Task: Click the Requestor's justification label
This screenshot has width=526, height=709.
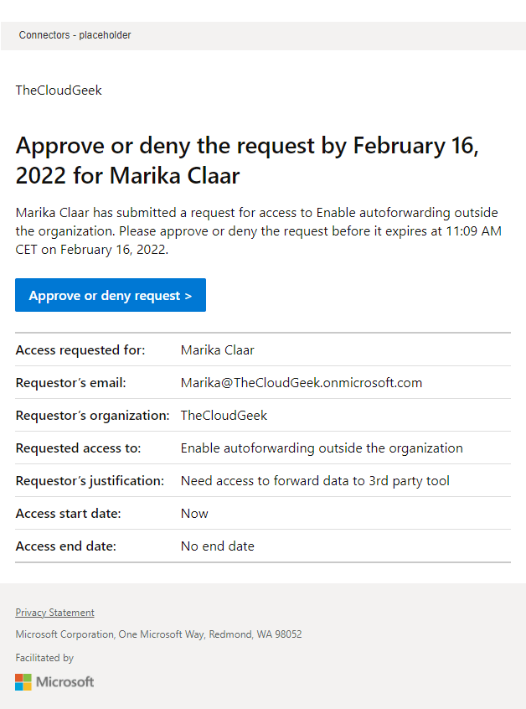Action: (90, 481)
